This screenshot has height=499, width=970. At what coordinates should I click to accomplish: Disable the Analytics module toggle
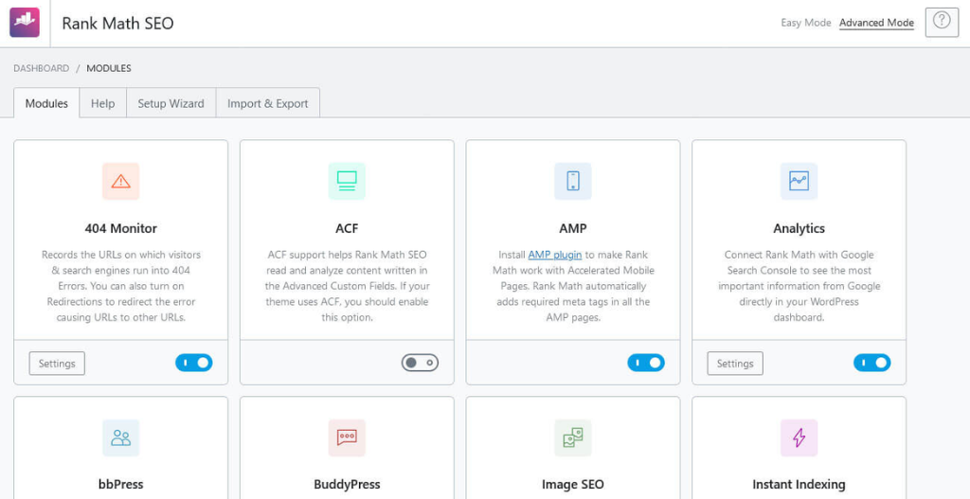click(871, 363)
